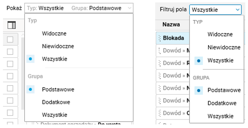The image size is (248, 128).
Task: Choose Wszystkie under the left Grupa section
Action: pyautogui.click(x=54, y=115)
